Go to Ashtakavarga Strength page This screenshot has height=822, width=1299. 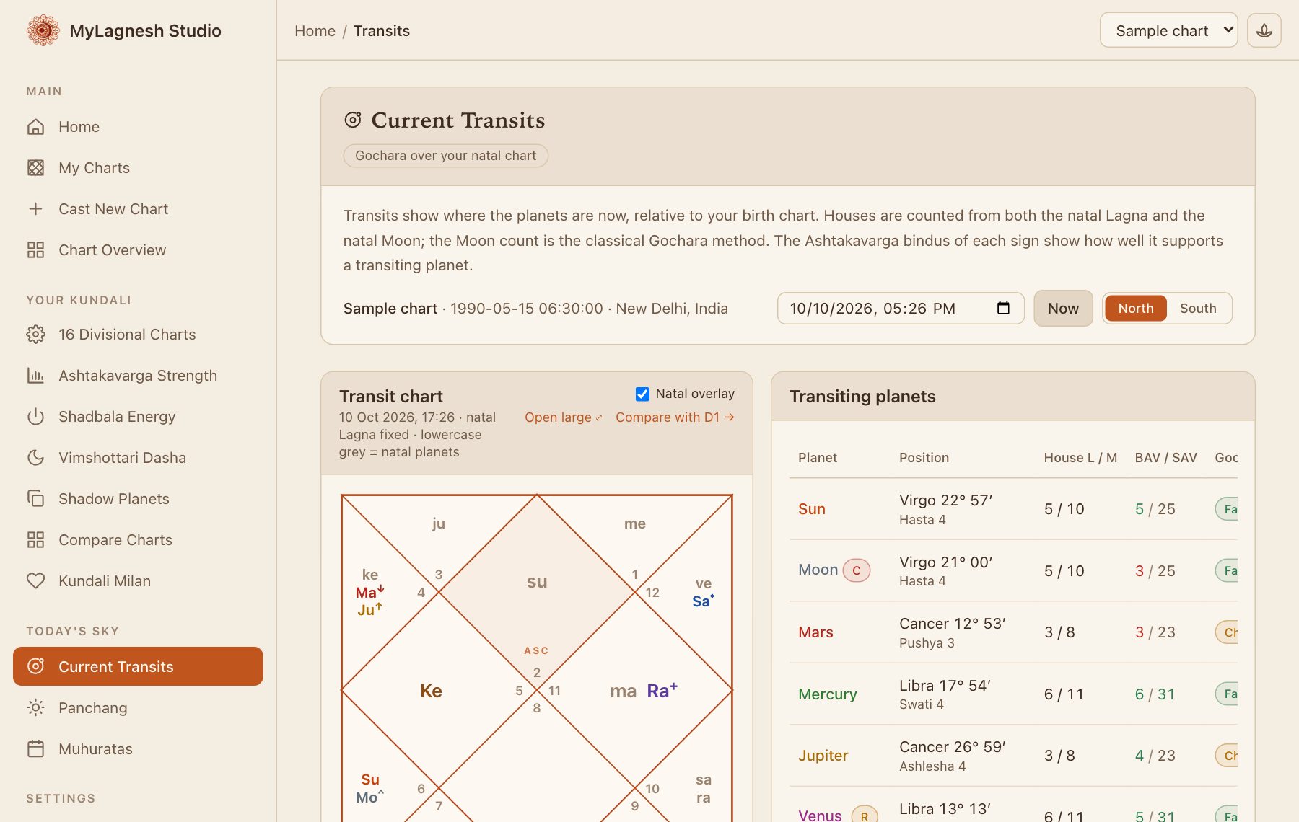tap(138, 376)
